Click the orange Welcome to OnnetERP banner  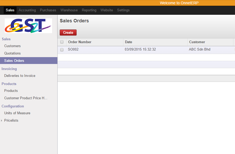tap(179, 3)
